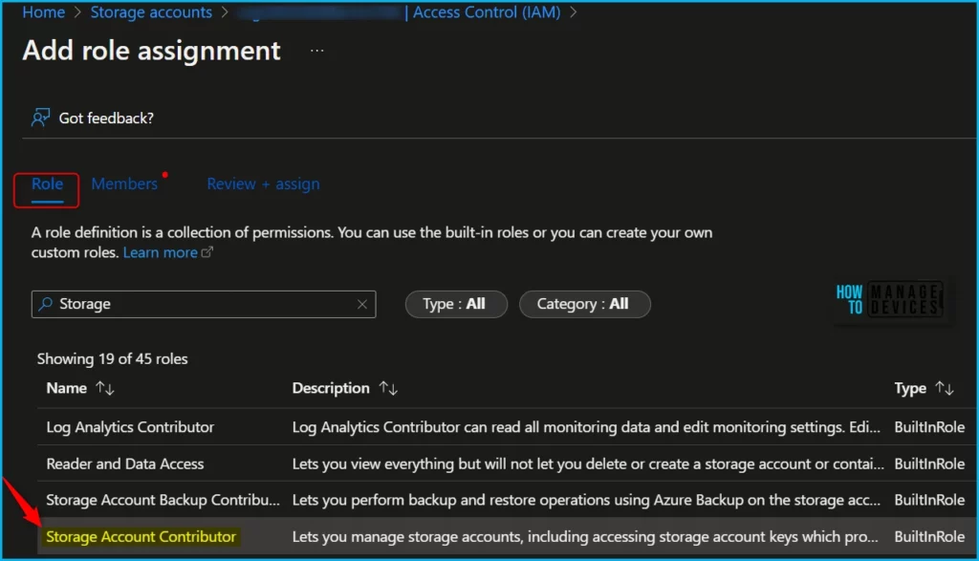
Task: Click BuiltInRole in the Storage Account Backup Contributor row
Action: coord(929,500)
